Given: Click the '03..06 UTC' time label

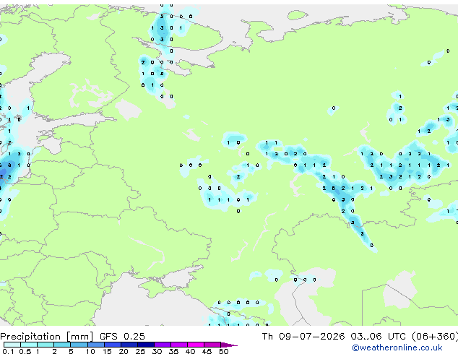Looking at the screenshot, I should pyautogui.click(x=378, y=337).
